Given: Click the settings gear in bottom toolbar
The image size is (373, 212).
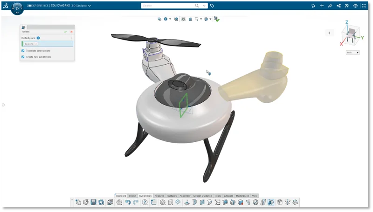Looking at the screenshot, I should click(119, 202).
